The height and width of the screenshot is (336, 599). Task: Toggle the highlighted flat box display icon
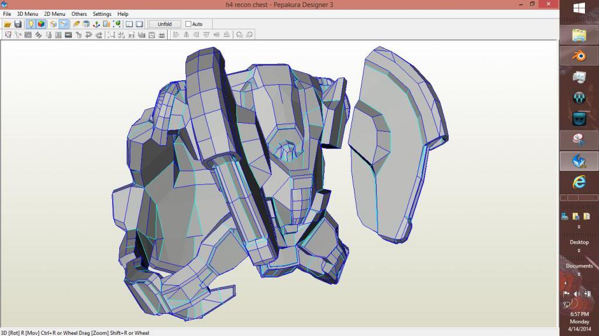pos(64,24)
